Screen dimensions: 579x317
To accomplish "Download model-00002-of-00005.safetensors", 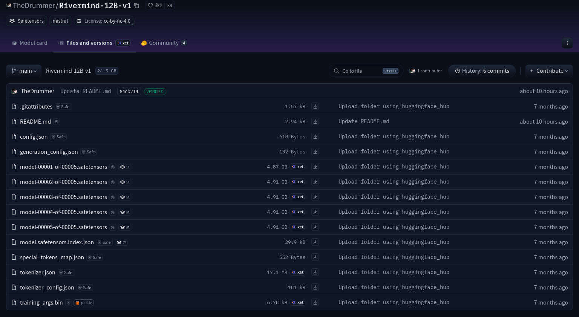I will point(315,182).
